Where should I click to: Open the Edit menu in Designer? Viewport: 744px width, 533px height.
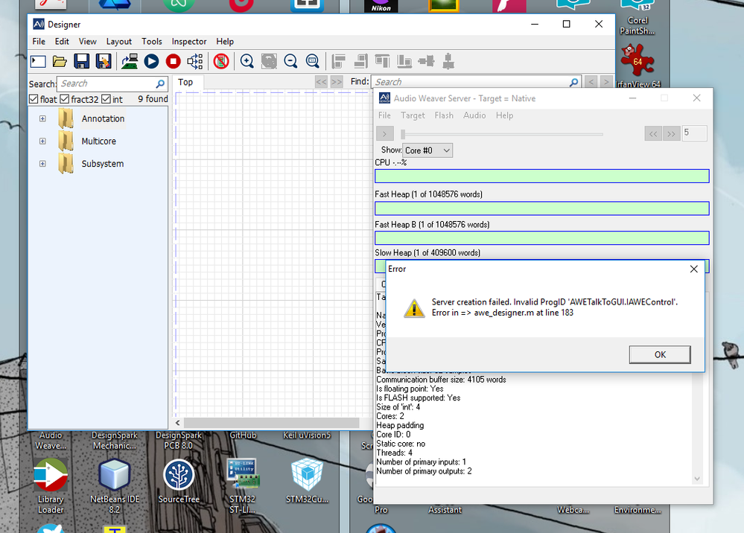point(62,41)
